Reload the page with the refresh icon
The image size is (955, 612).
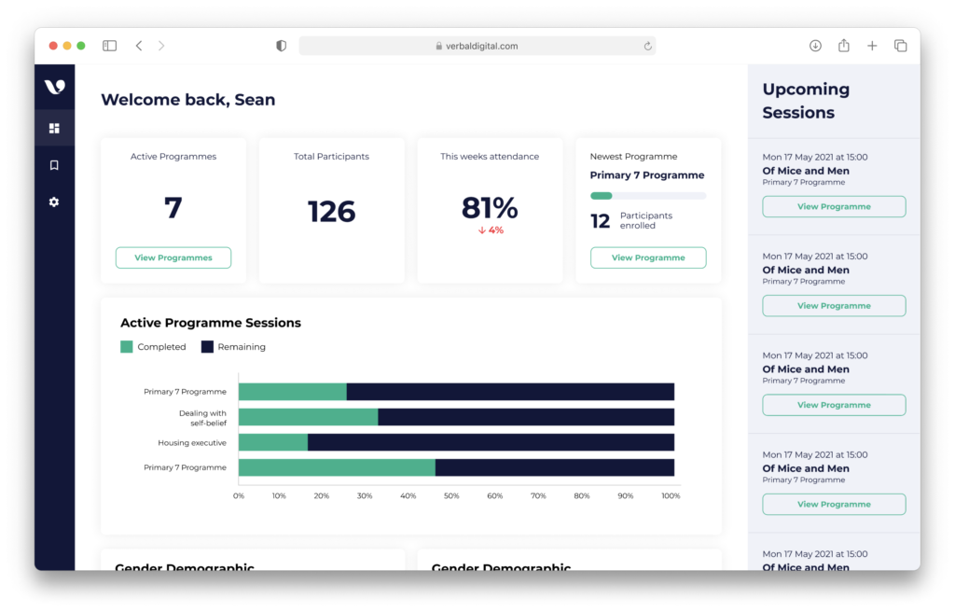tap(647, 46)
